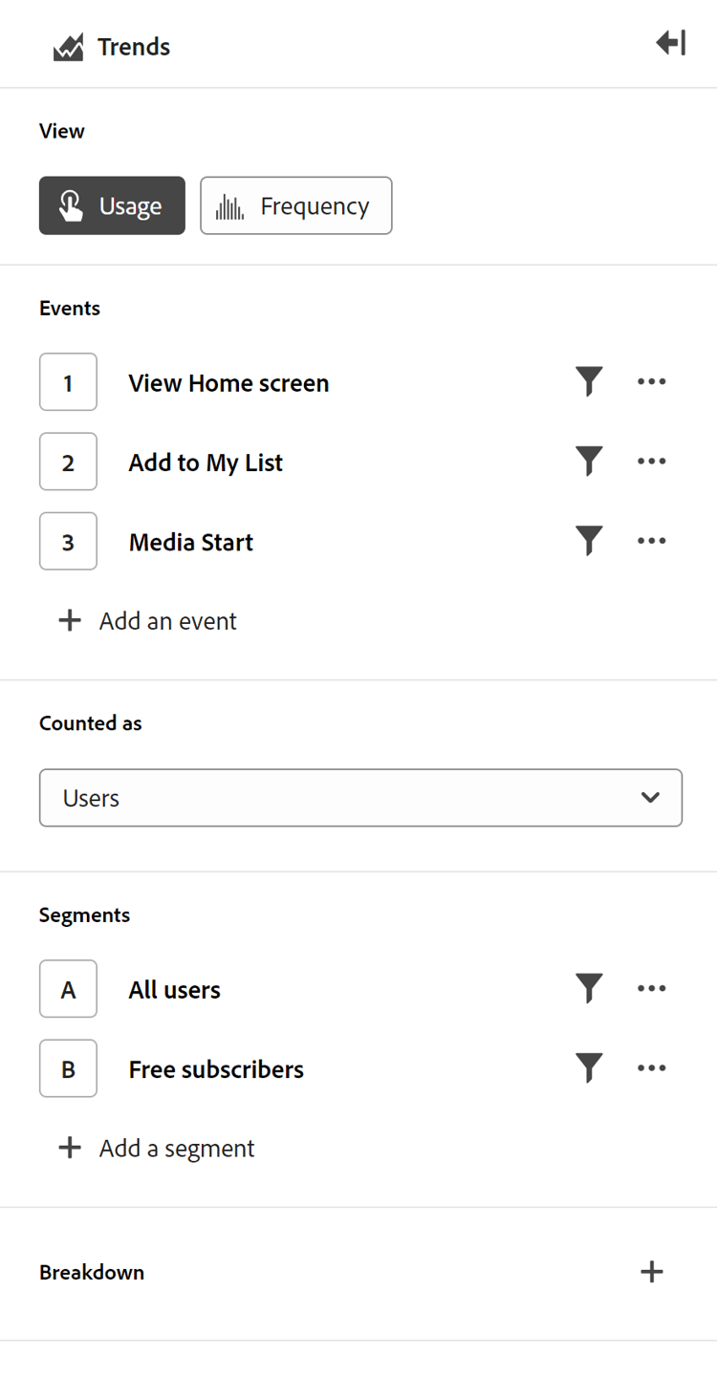
Task: Click Add an event
Action: click(149, 621)
